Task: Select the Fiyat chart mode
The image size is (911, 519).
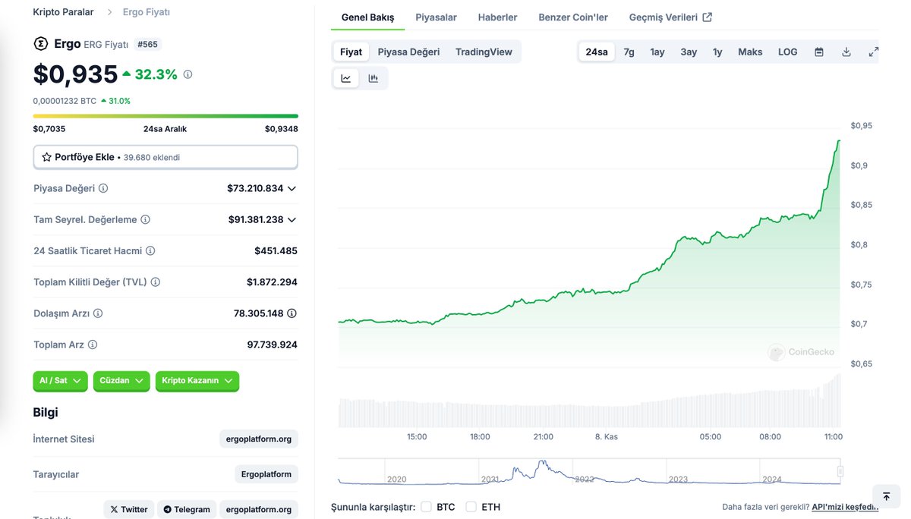Action: (351, 52)
